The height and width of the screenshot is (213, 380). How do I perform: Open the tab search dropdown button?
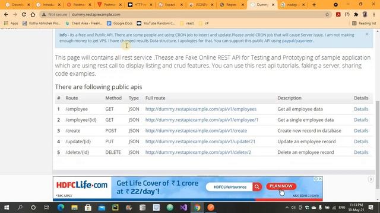tap(335, 5)
